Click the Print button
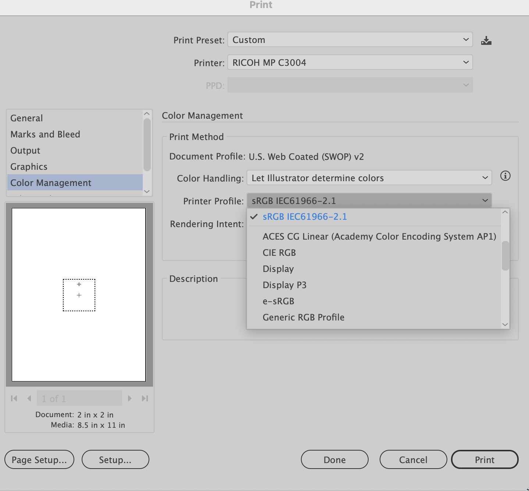The height and width of the screenshot is (491, 529). (x=485, y=460)
